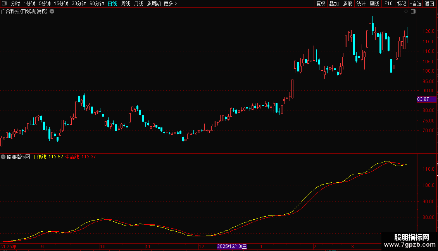438x251 pixels.
Task: Select the 30分钟 period
Action: [x=79, y=3]
